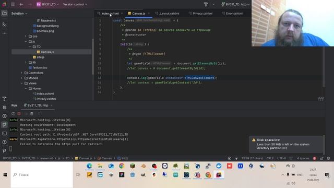The height and width of the screenshot is (188, 334).
Task: Toggle the shield icon at status bar end
Action: (x=328, y=158)
